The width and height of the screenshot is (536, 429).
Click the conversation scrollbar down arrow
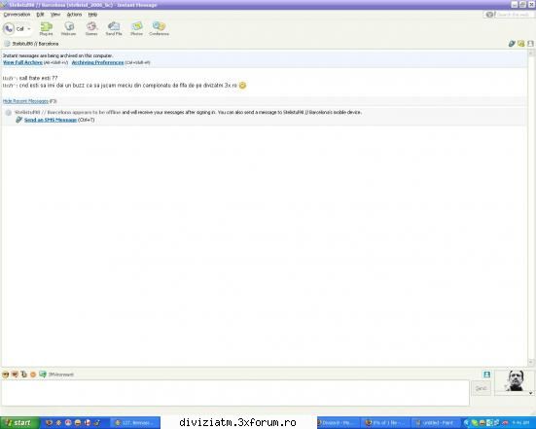coord(531,362)
